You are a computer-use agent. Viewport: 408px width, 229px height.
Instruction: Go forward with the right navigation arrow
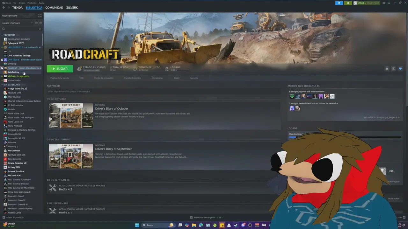pyautogui.click(x=8, y=8)
